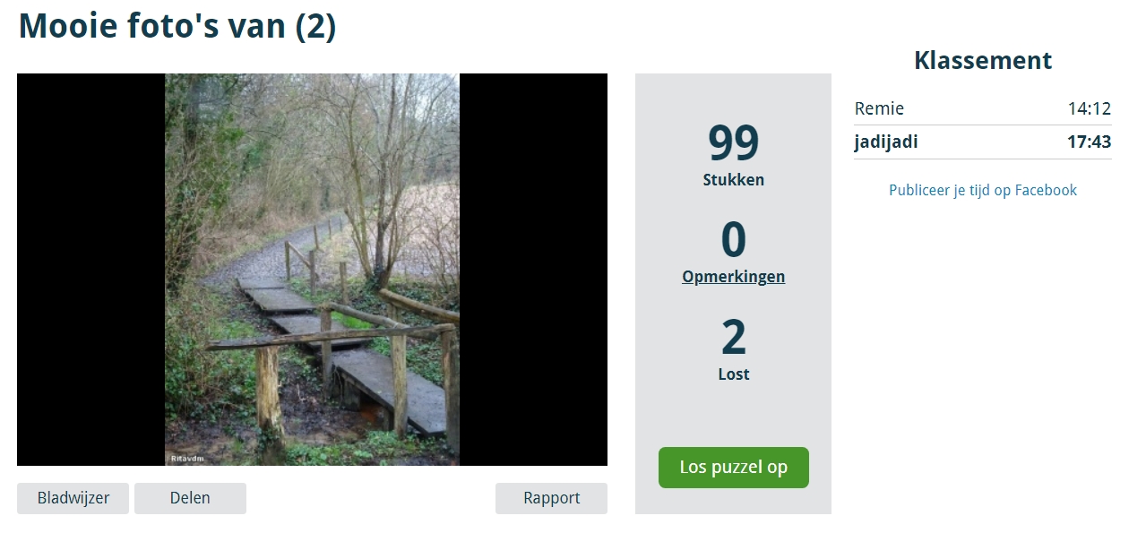The image size is (1146, 533).
Task: Click the Ritavdm watermark on the photo
Action: point(186,459)
